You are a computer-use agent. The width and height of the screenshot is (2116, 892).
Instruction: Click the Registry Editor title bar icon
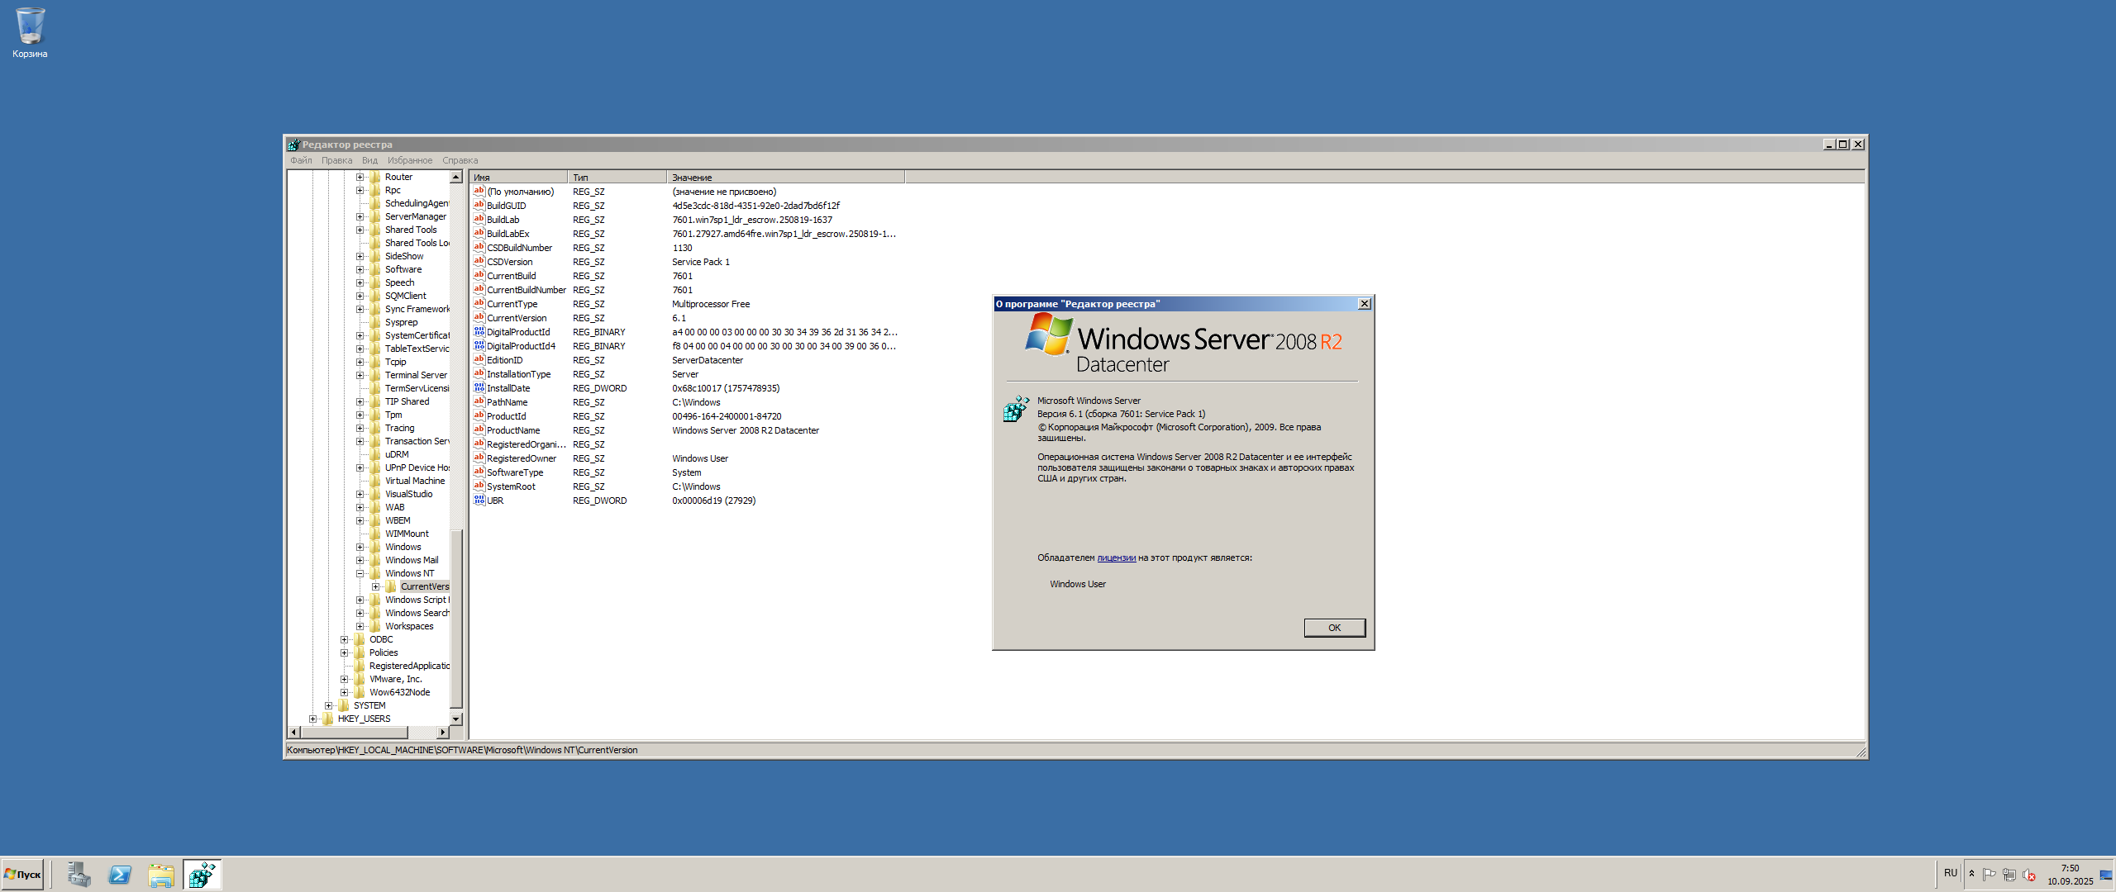[293, 145]
